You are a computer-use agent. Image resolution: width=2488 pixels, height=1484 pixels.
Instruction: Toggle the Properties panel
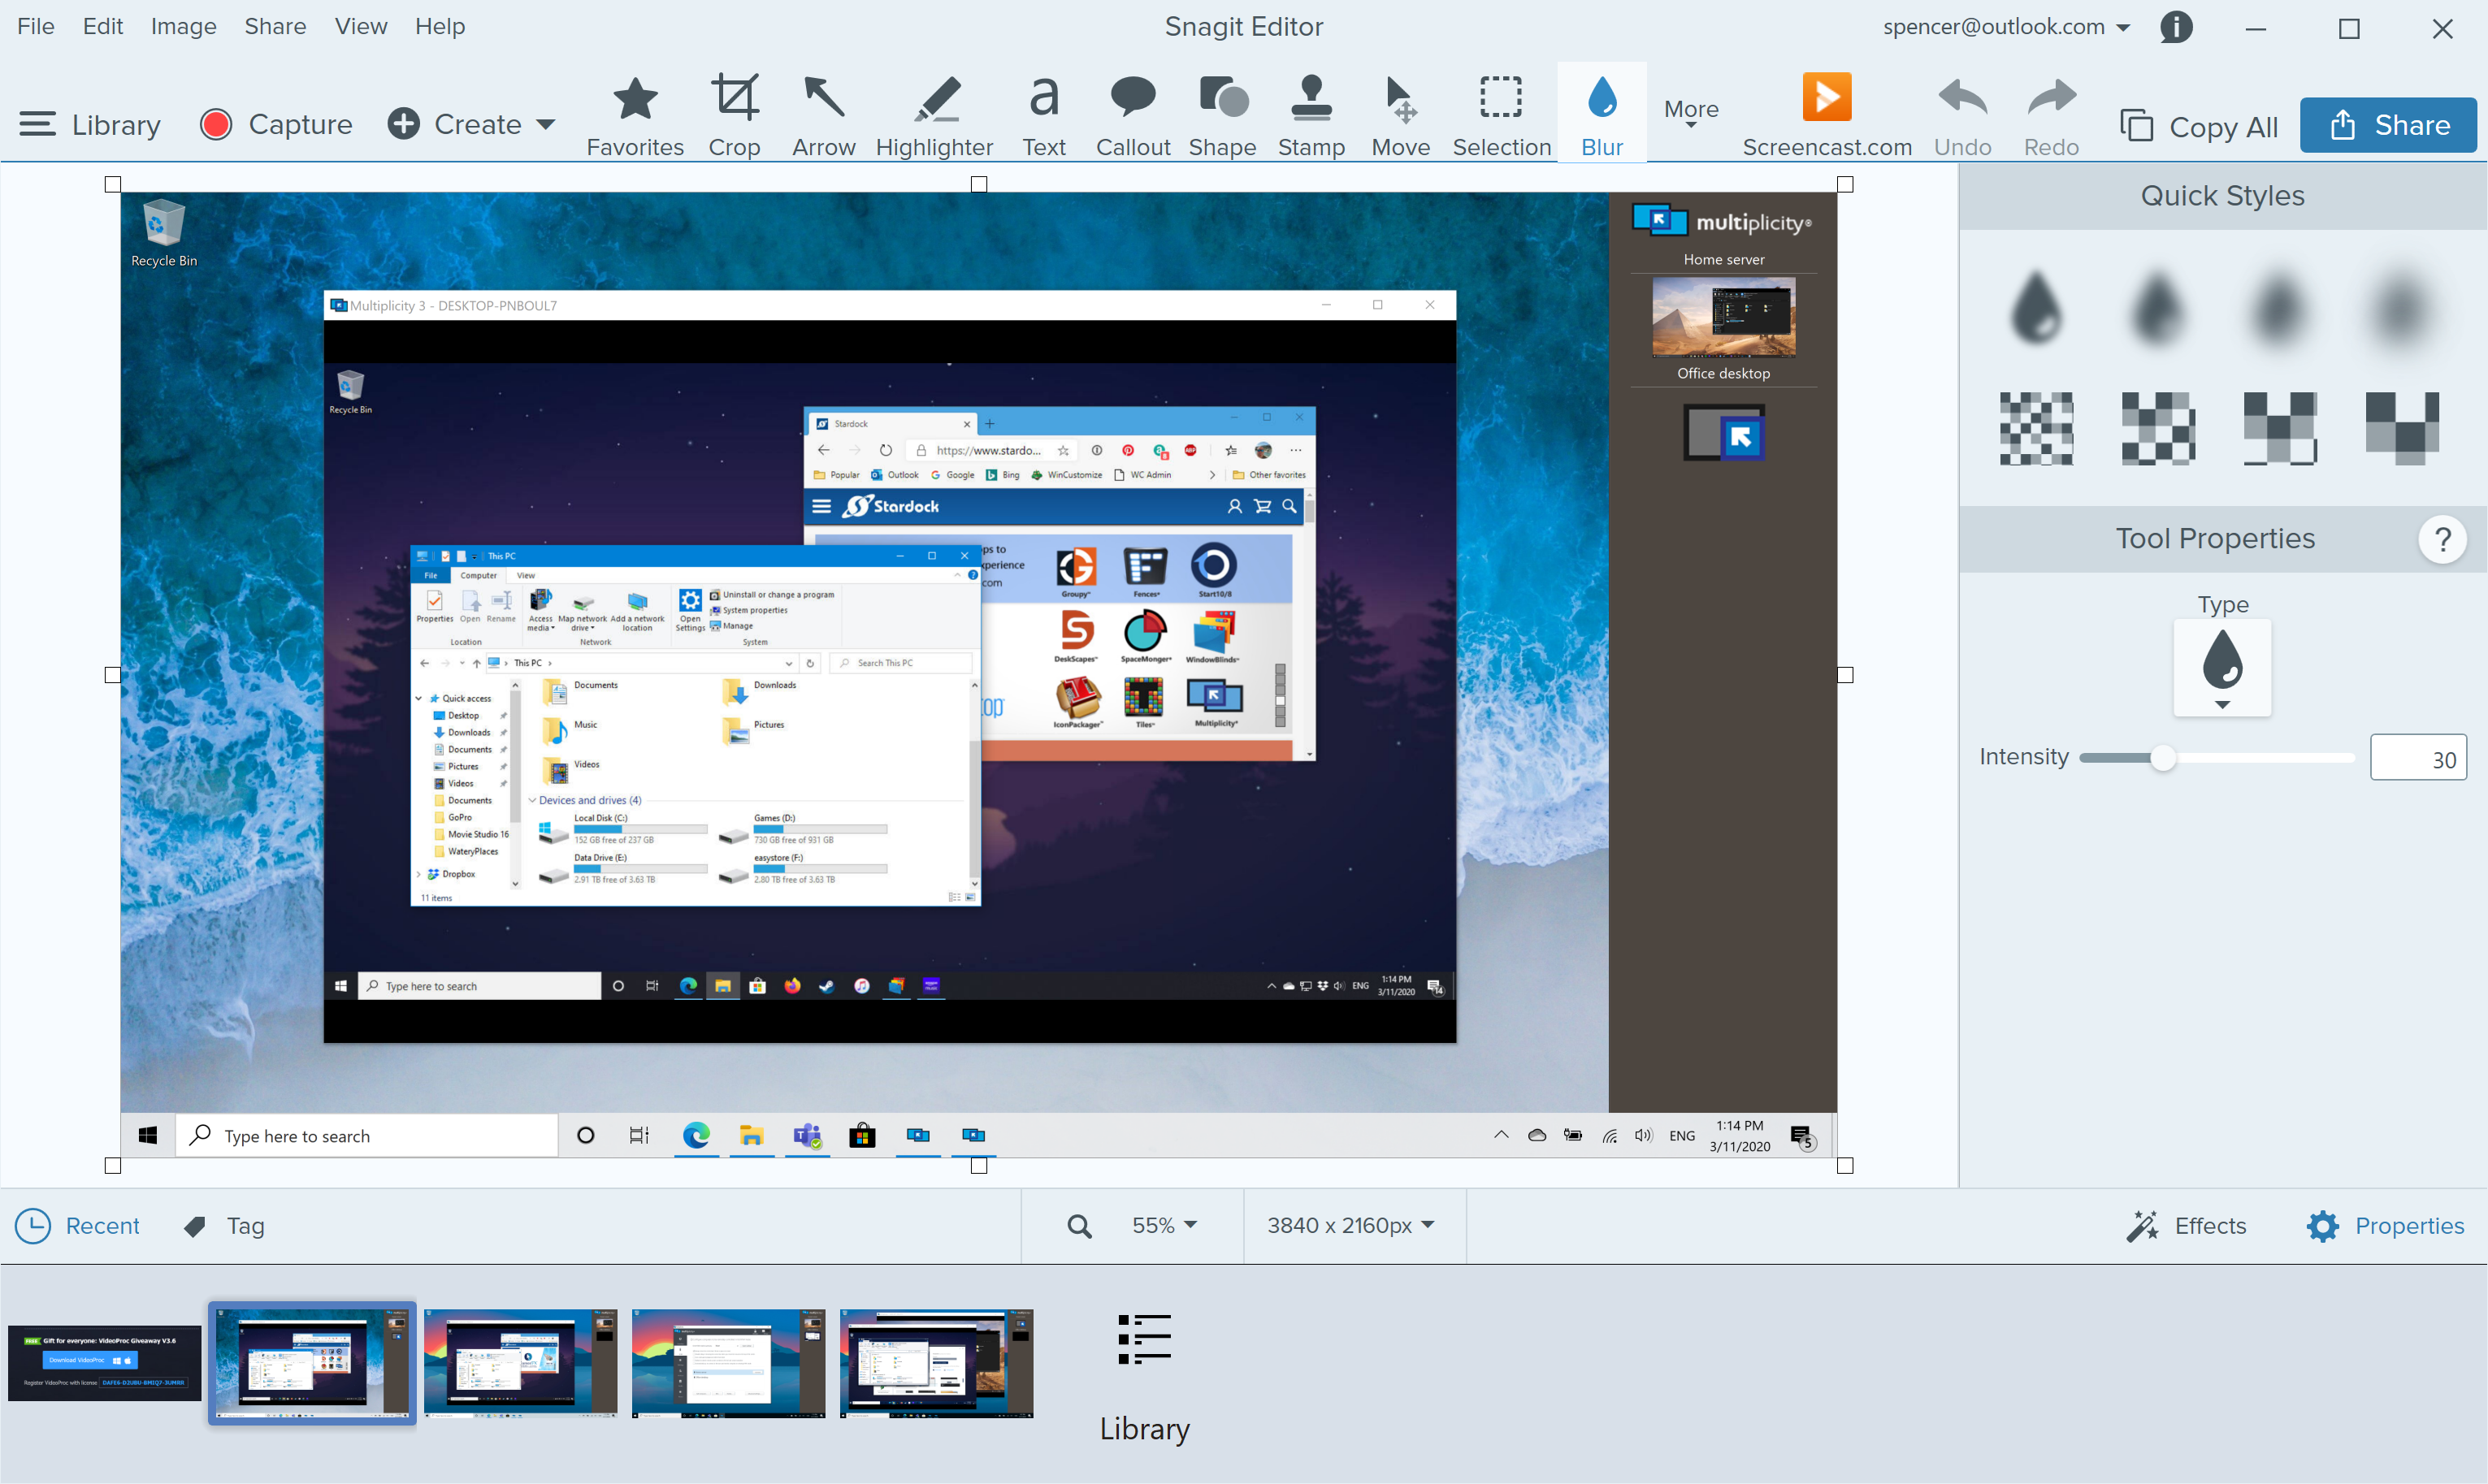2385,1225
